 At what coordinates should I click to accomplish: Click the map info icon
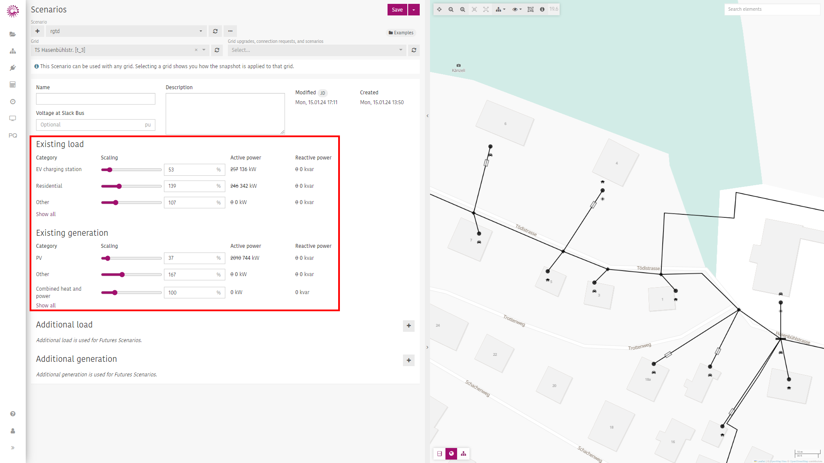tap(542, 9)
